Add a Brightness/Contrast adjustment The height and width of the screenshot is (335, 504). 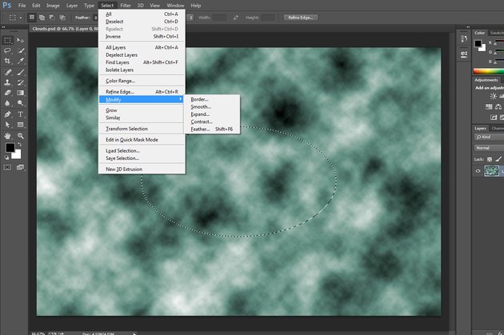493,96
